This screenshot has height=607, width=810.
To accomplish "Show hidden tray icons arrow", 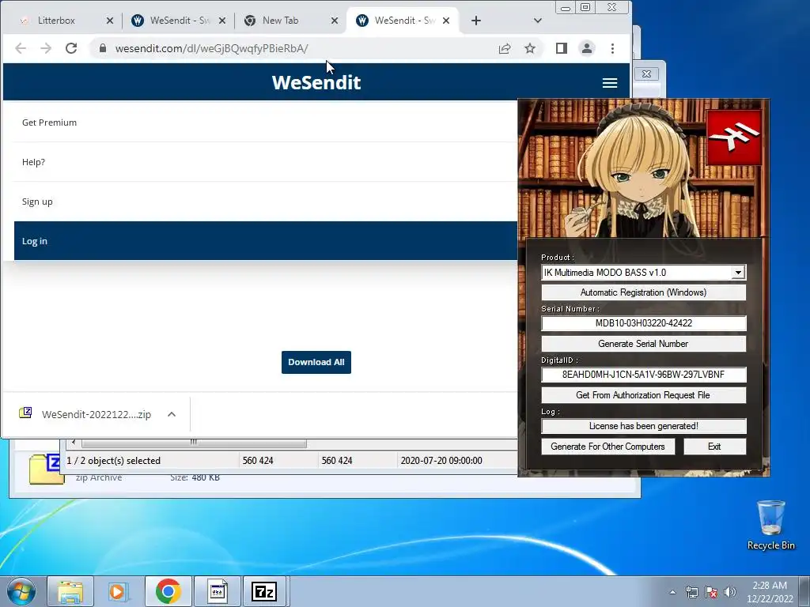I will (672, 592).
